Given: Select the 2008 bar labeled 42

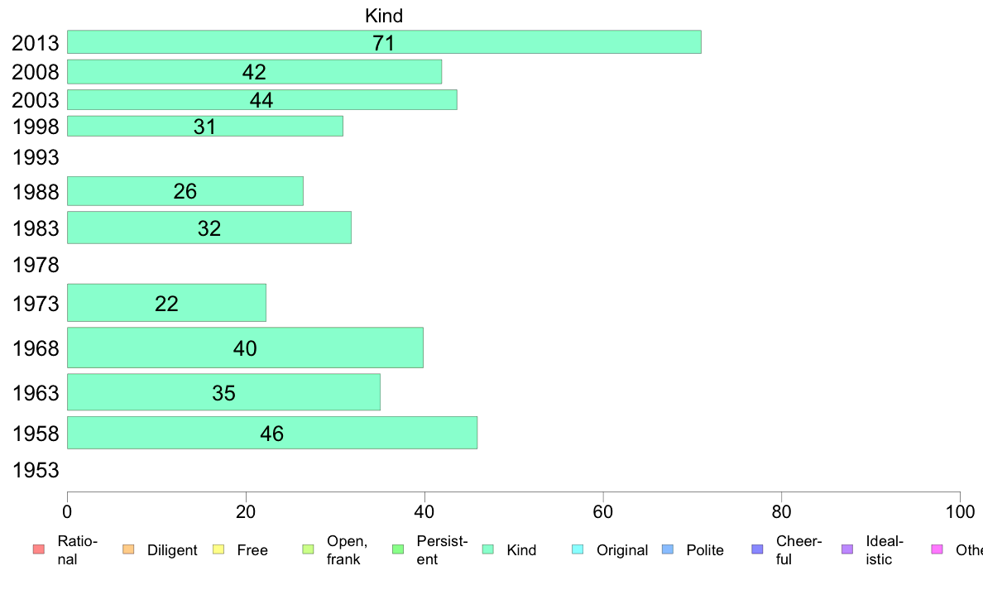Looking at the screenshot, I should [x=255, y=71].
